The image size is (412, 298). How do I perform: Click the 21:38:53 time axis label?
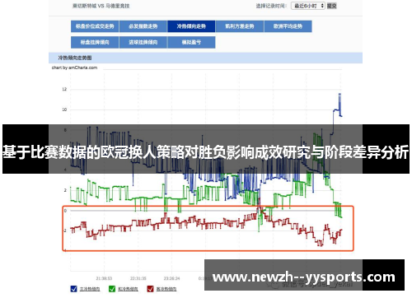pyautogui.click(x=104, y=278)
